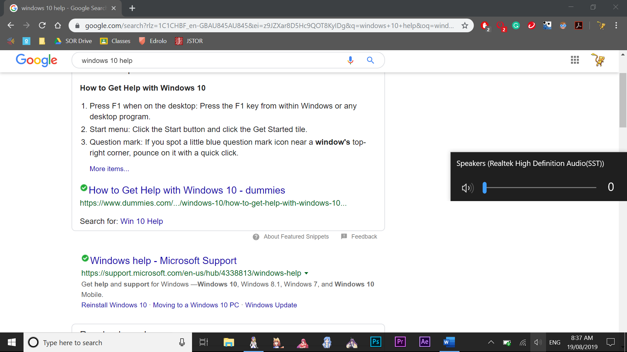Click the Google search input field

(209, 60)
